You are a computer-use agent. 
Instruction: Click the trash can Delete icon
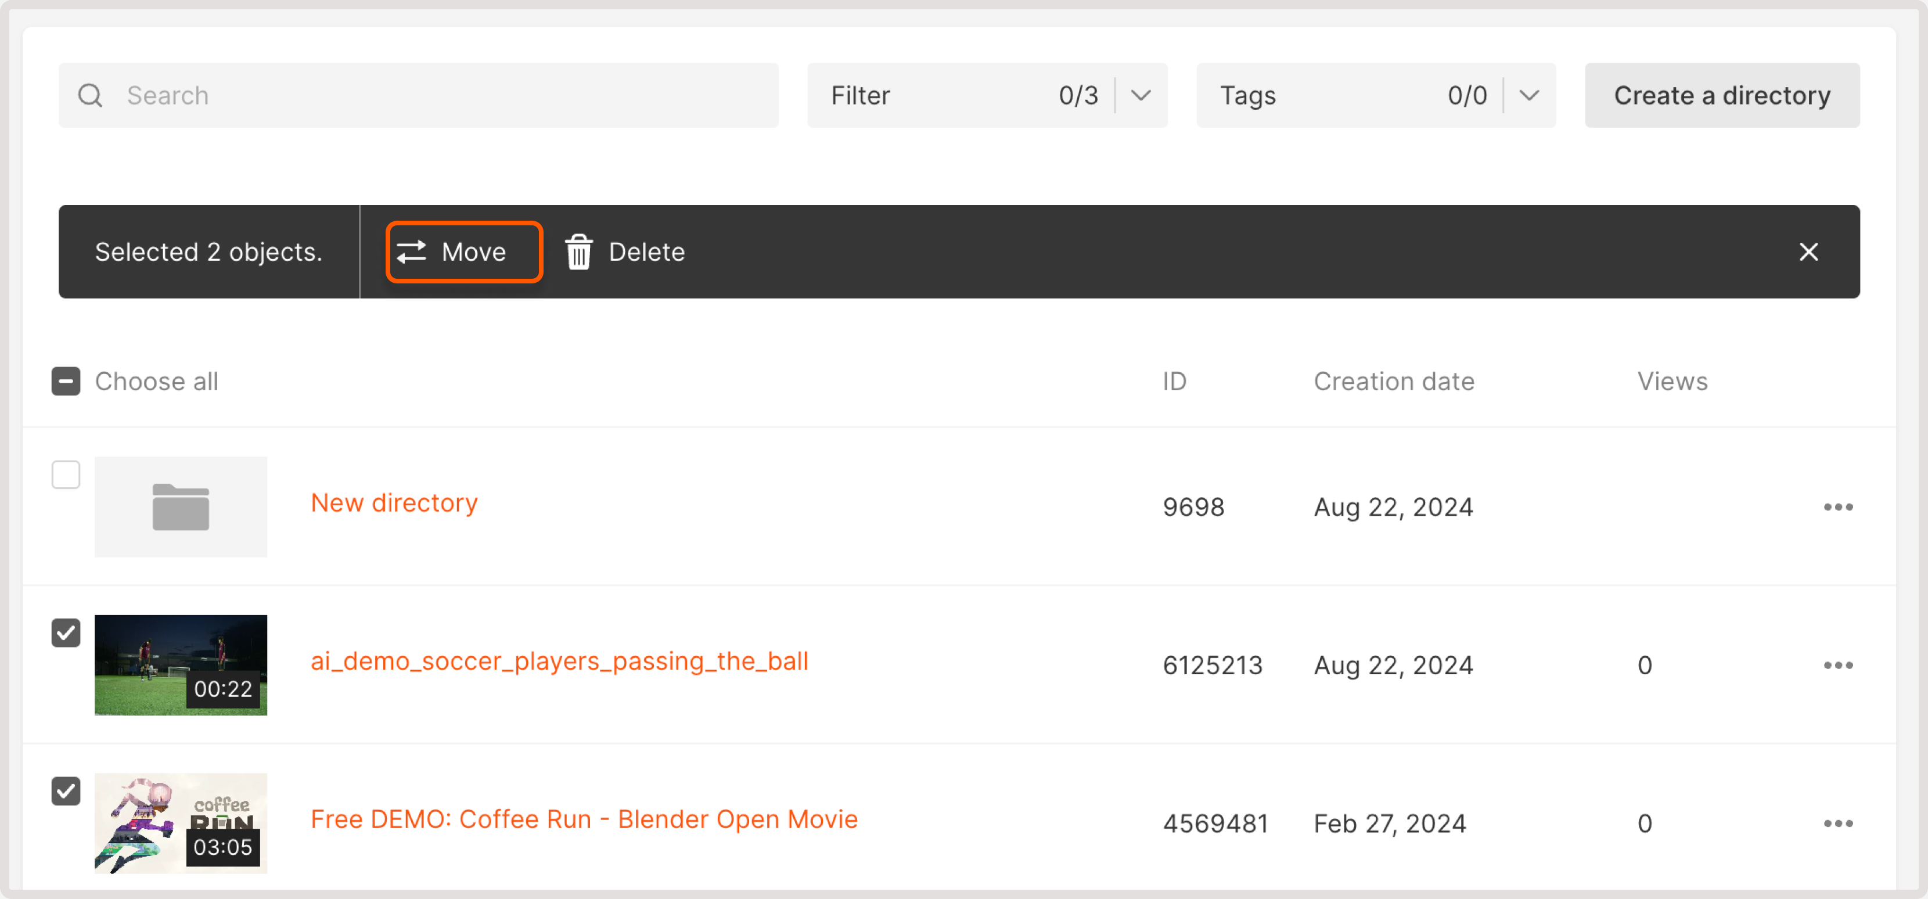click(578, 251)
